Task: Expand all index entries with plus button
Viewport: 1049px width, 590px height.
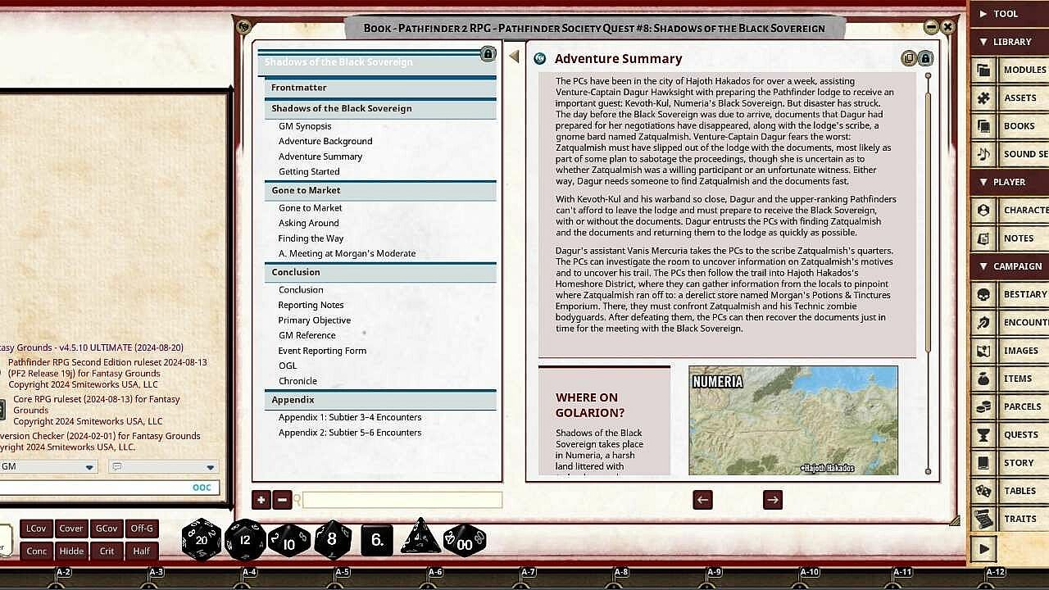Action: tap(261, 500)
